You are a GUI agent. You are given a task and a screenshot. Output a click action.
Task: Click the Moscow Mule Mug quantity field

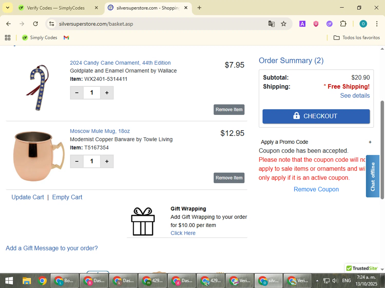tap(92, 161)
